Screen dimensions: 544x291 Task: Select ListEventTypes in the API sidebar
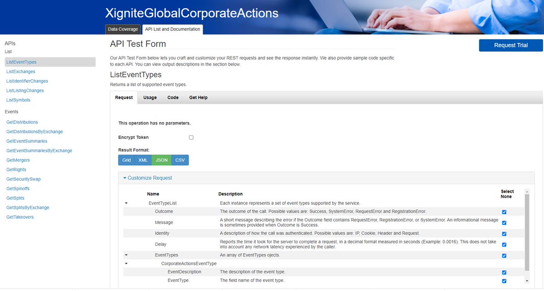(x=50, y=62)
